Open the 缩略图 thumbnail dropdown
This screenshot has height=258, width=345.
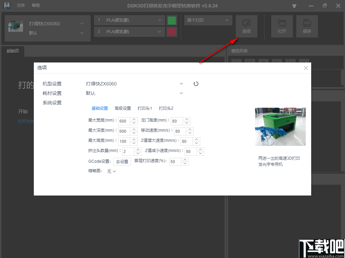(x=111, y=171)
